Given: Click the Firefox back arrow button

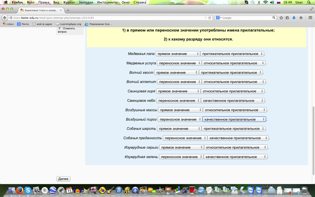Looking at the screenshot, I should click(5, 18).
